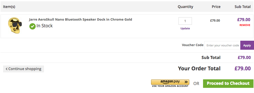Focus the quantity input box showing 1
The height and width of the screenshot is (93, 254).
[185, 21]
